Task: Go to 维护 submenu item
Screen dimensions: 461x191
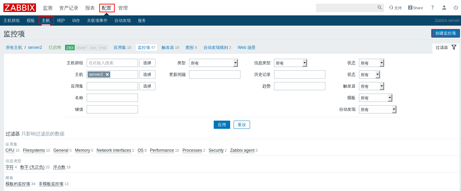Action: (61, 21)
